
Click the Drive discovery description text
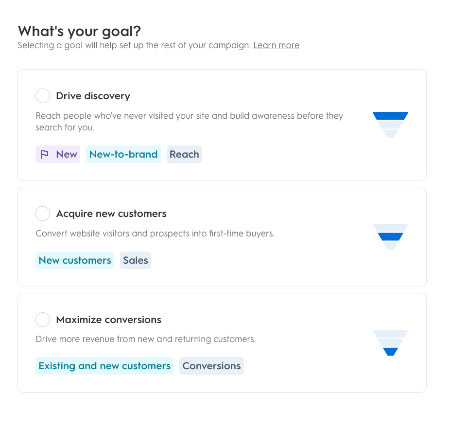coord(190,122)
